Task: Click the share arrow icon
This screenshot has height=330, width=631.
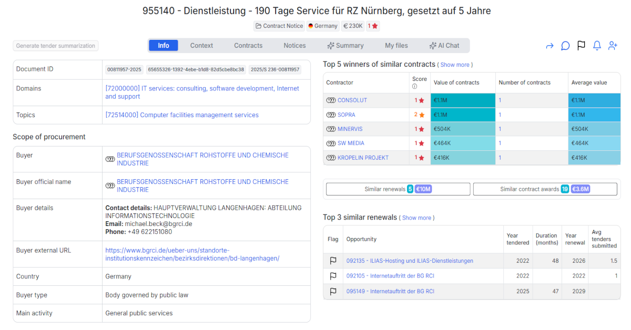Action: [x=549, y=46]
